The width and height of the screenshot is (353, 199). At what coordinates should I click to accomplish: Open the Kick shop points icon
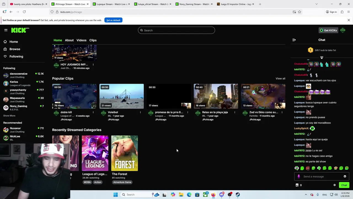(x=297, y=185)
